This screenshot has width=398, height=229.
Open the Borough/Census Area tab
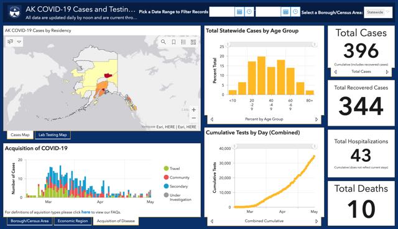coord(29,221)
